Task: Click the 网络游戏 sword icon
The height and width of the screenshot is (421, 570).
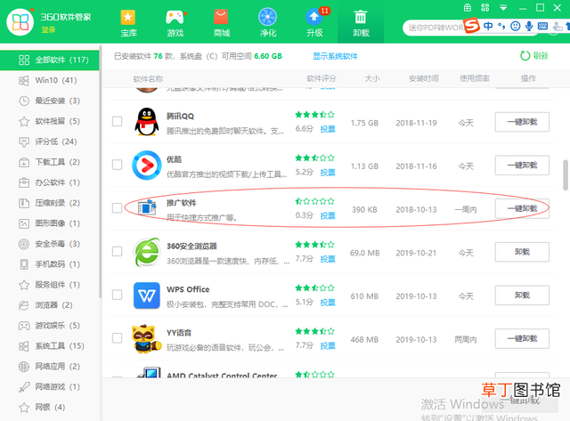Action: [x=24, y=387]
